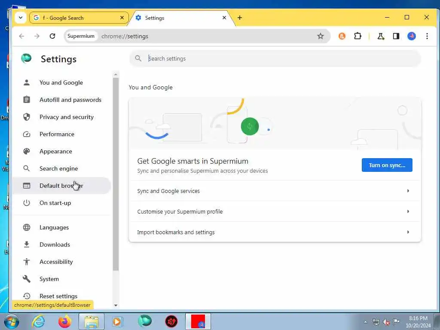This screenshot has width=440, height=330.
Task: Open the three-dot browser menu
Action: pyautogui.click(x=427, y=36)
